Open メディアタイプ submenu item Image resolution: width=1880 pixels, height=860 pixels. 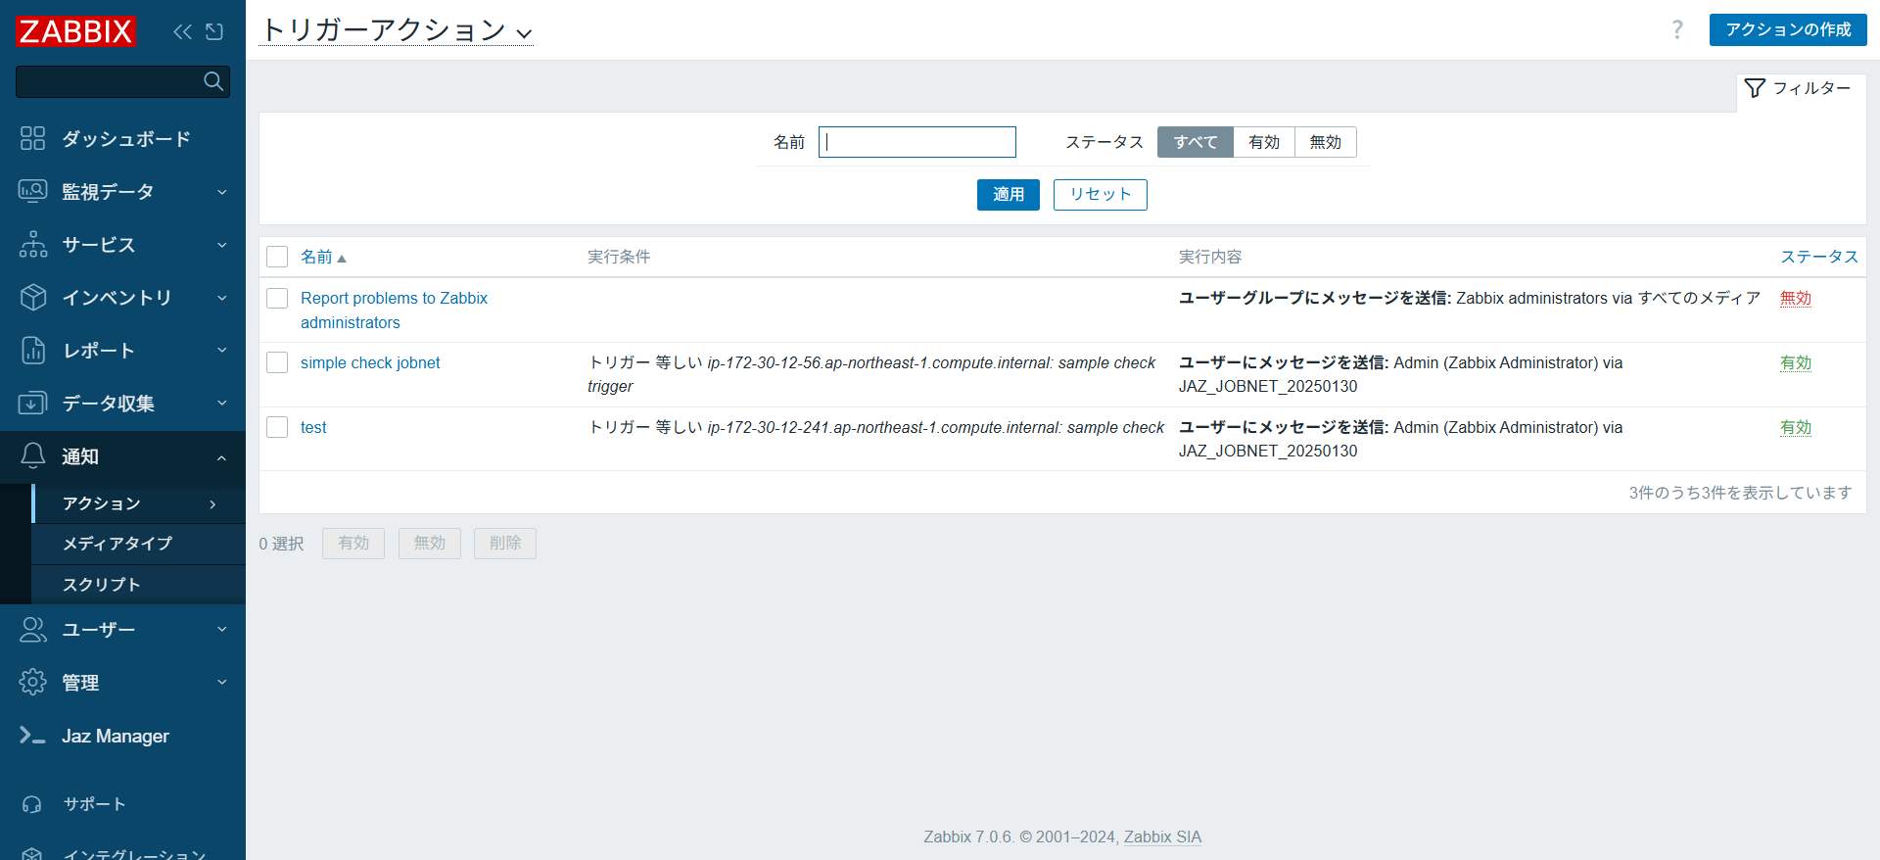117,544
